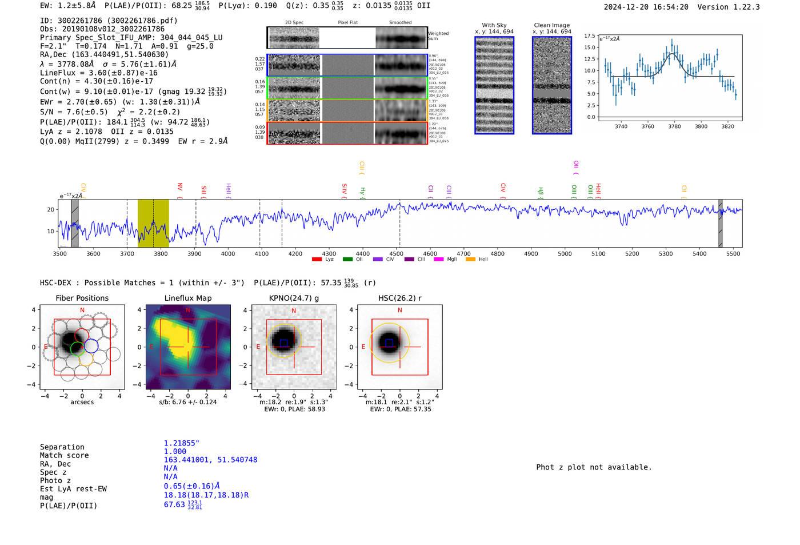Select the 'ID: 3002261786 (3002261786.pdf)' line

(x=109, y=21)
